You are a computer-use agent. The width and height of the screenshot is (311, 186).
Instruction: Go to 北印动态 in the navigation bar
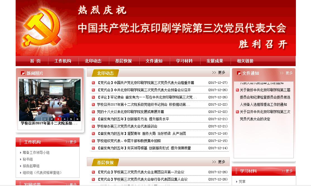(x=93, y=61)
